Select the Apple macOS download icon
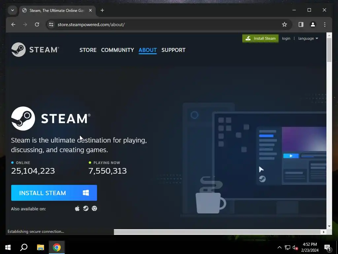 click(77, 209)
